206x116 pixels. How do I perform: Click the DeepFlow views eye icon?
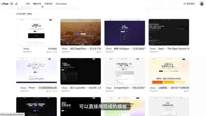click(x=98, y=52)
